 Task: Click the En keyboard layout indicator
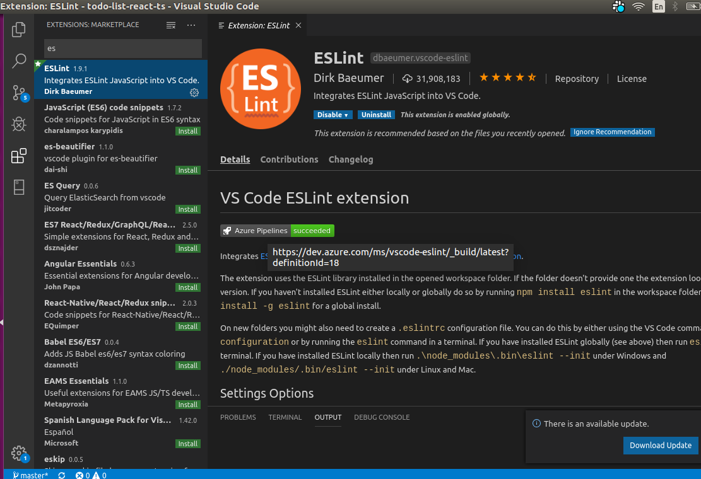tap(658, 7)
